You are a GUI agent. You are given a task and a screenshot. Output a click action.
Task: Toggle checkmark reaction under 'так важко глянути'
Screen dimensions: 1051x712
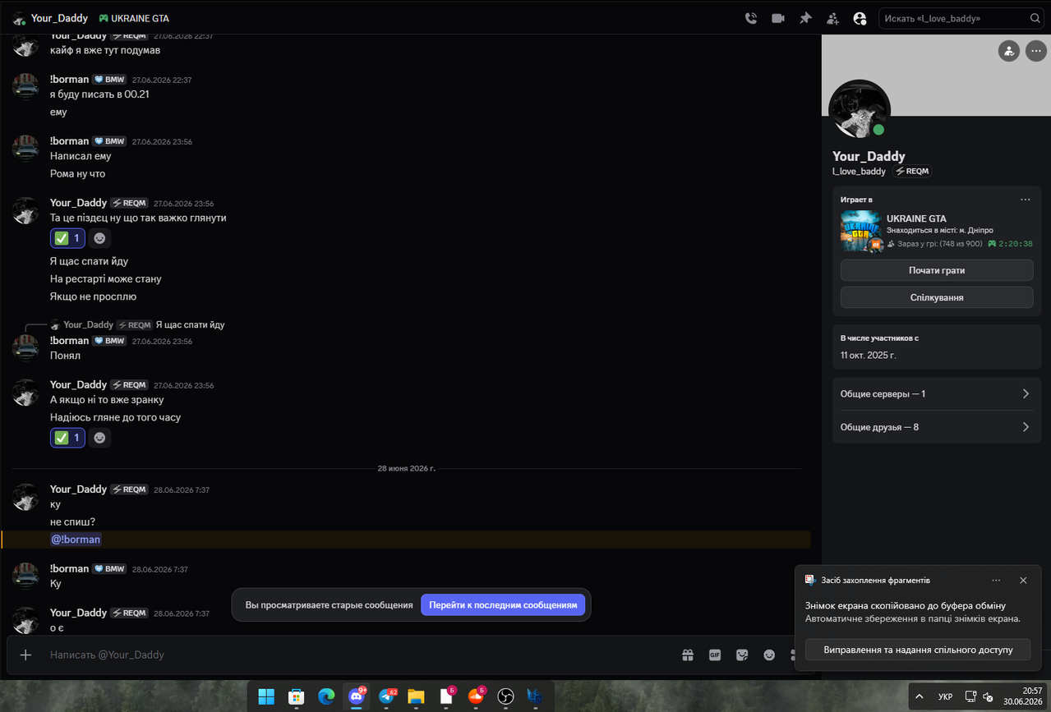pyautogui.click(x=67, y=238)
